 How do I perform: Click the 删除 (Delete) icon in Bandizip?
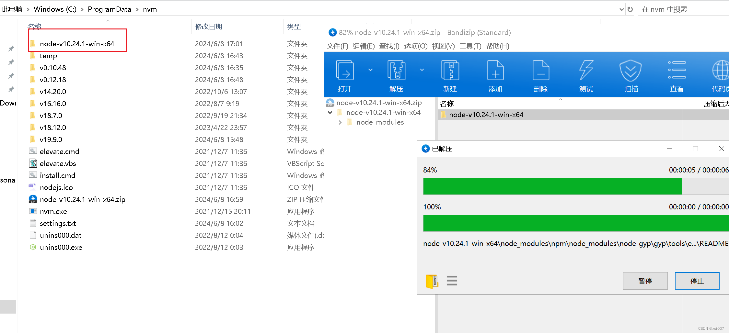pos(540,75)
